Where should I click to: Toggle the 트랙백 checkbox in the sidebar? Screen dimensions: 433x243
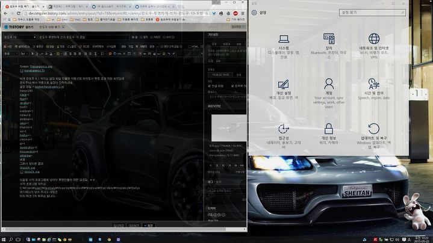tap(233, 86)
